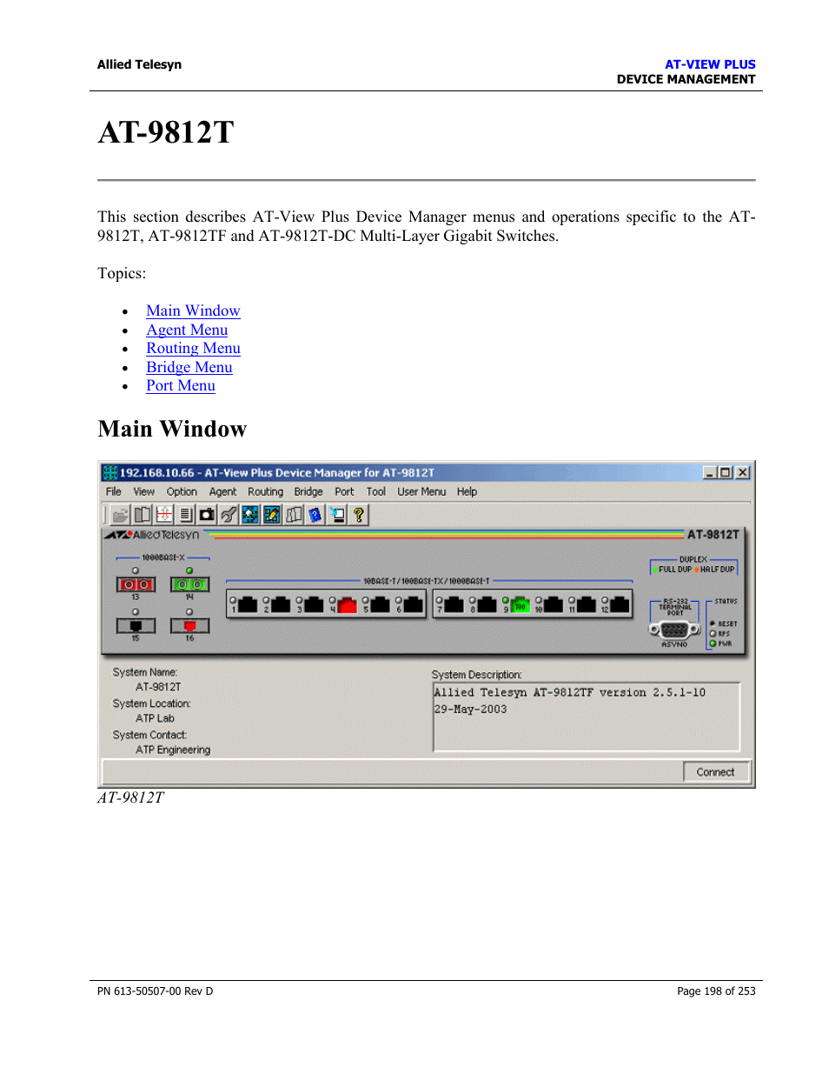
Task: Select the green port 9
Action: pyautogui.click(x=521, y=604)
